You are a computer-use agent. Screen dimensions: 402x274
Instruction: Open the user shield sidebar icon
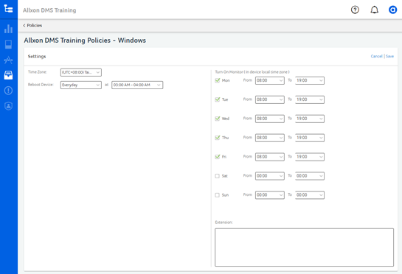tap(8, 106)
